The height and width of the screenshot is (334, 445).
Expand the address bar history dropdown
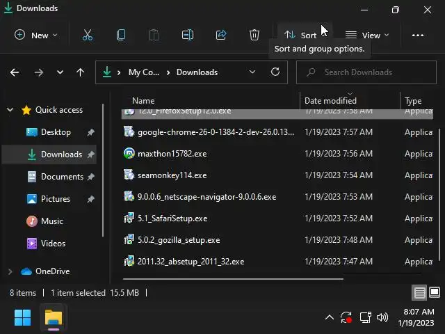(252, 72)
